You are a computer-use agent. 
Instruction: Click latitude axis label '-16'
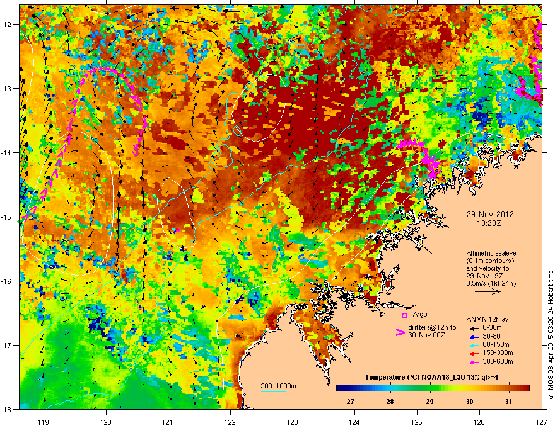pos(6,281)
